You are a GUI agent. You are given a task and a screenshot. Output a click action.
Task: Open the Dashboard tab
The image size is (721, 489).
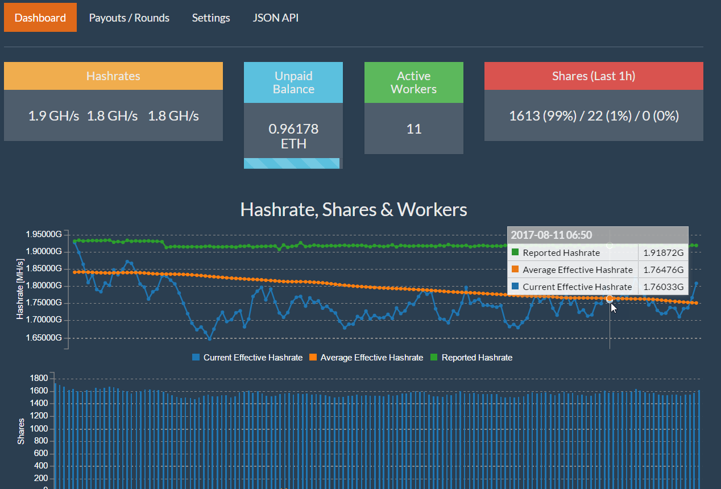40,18
